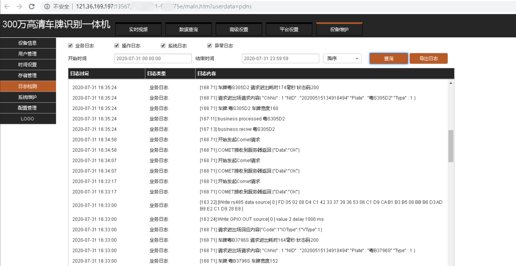Click the log table scroll-up arrow
Viewport: 516px width, 266px height.
[x=451, y=83]
